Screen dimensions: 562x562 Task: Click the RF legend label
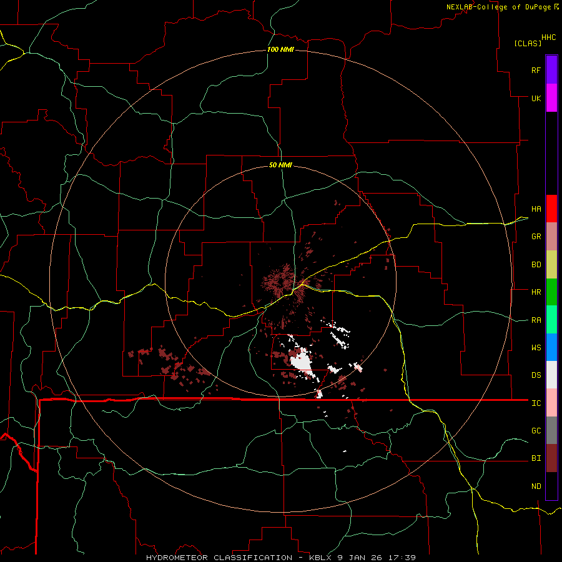point(536,70)
